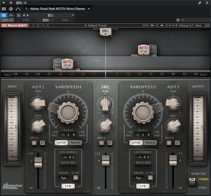Flip the MONITOR stereo/mono switch
This screenshot has width=211, height=196.
[x=192, y=182]
